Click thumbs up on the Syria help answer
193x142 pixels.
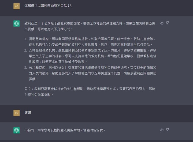point(162,23)
